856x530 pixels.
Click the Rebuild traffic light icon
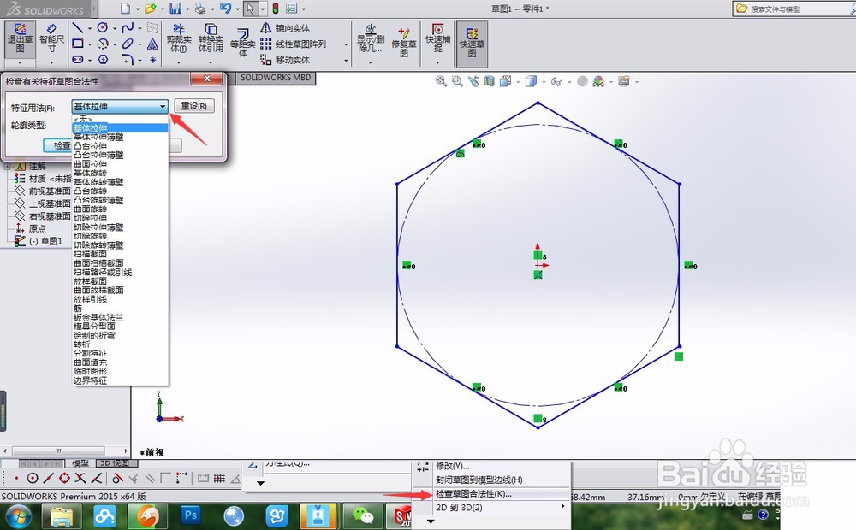click(275, 9)
